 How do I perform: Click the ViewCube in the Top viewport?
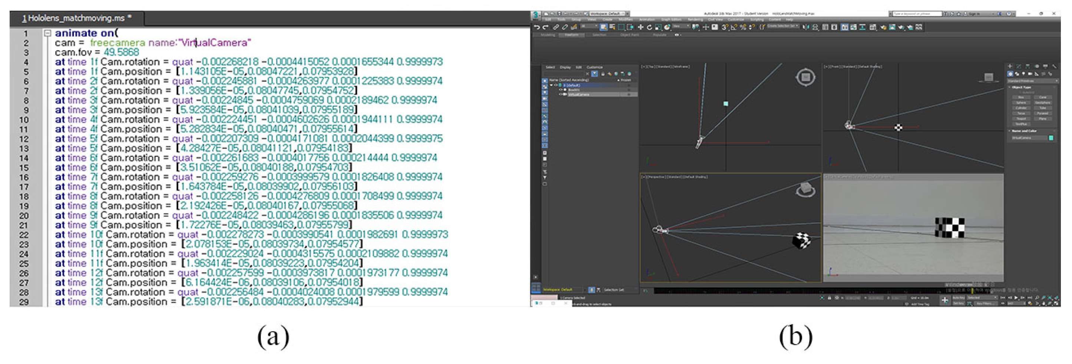pos(805,77)
